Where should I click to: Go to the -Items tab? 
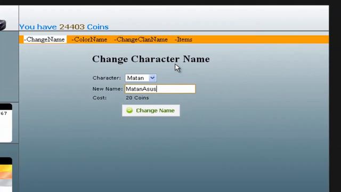tap(183, 39)
